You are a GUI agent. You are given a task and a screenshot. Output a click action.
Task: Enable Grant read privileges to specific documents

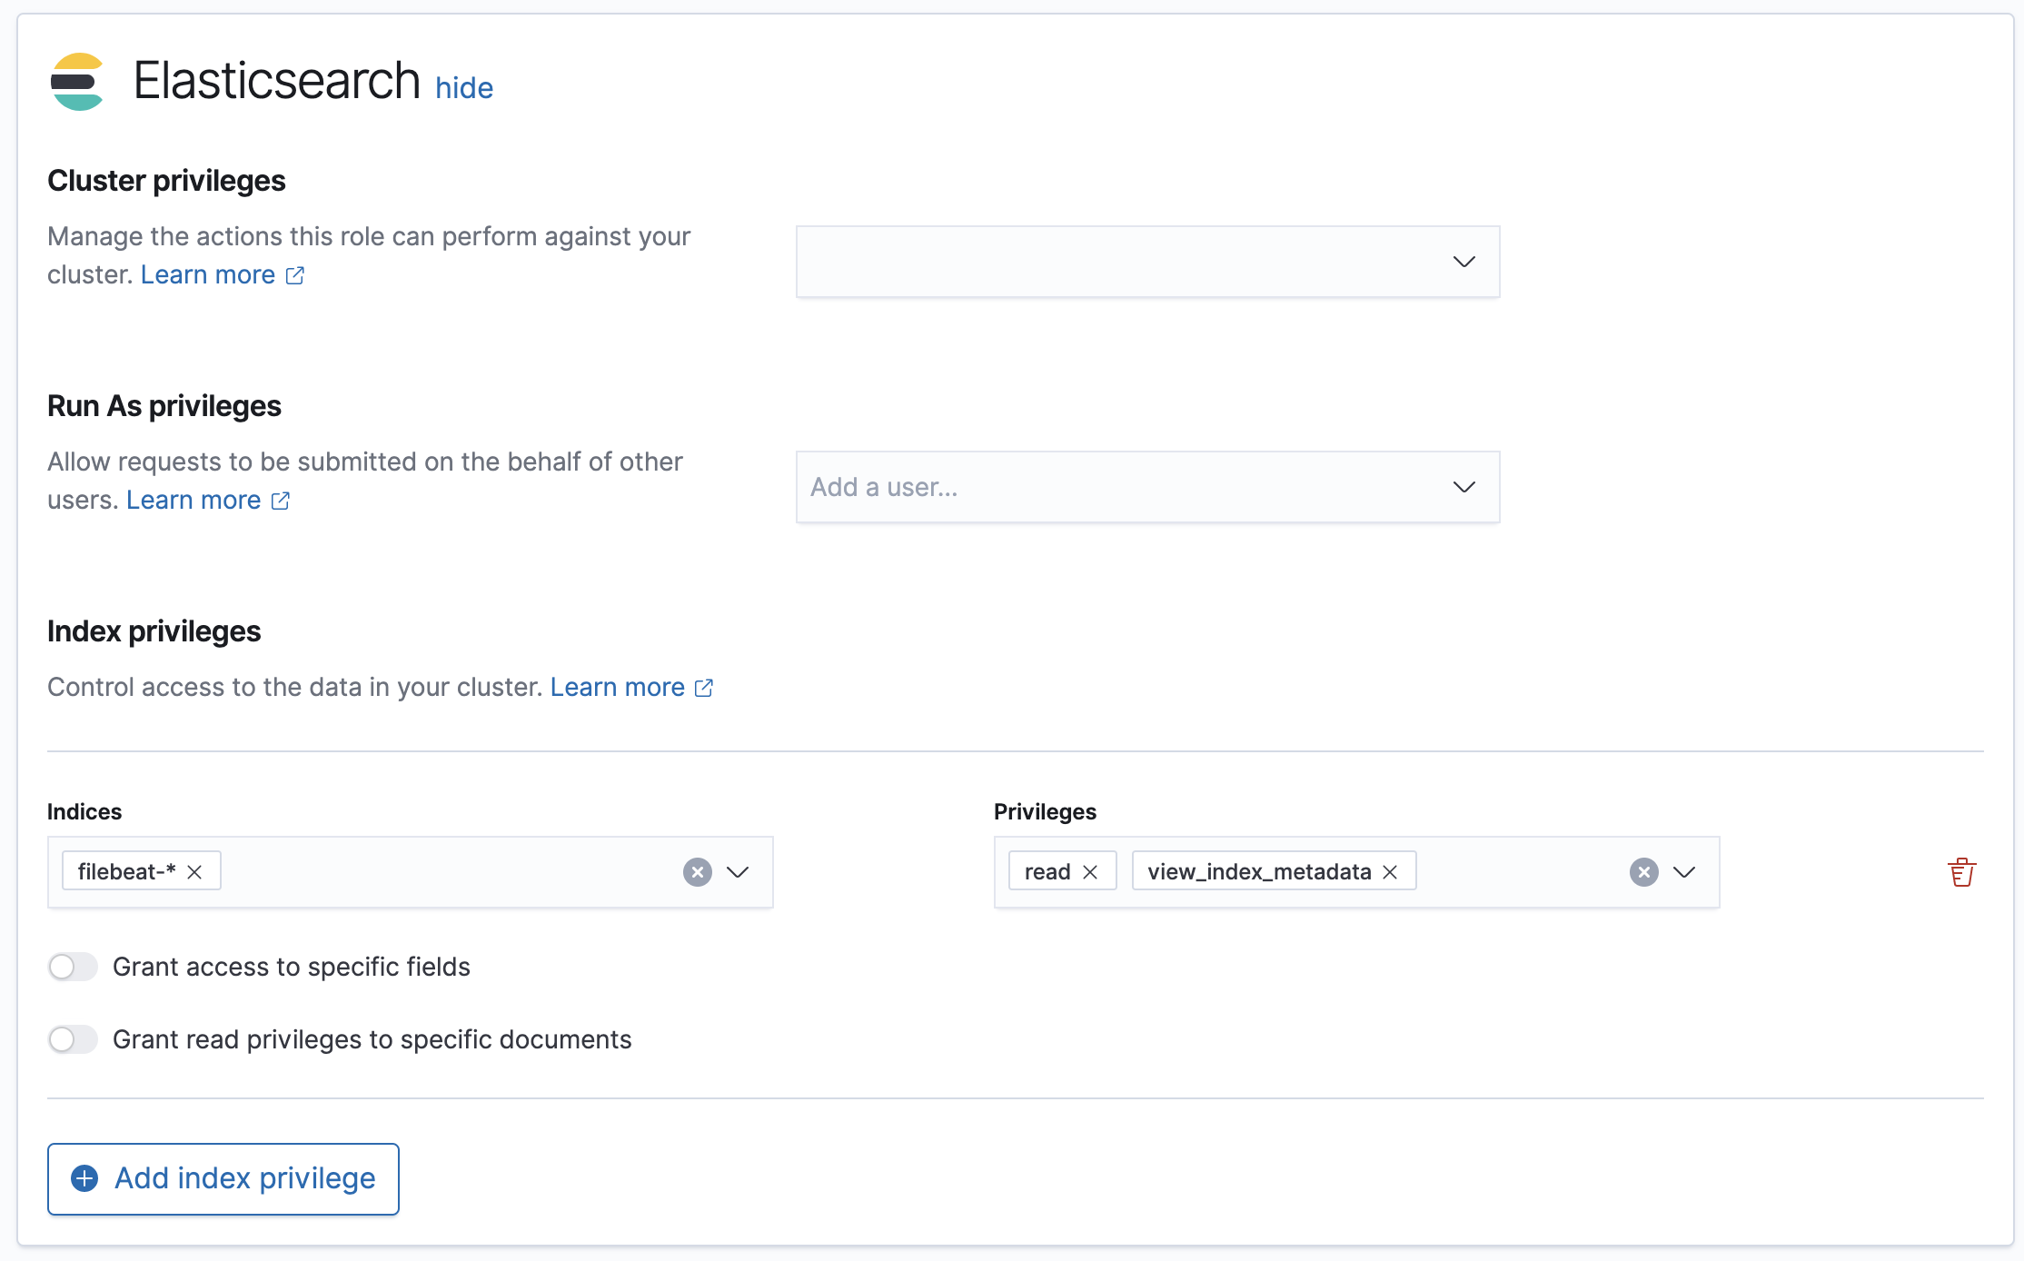point(73,1039)
